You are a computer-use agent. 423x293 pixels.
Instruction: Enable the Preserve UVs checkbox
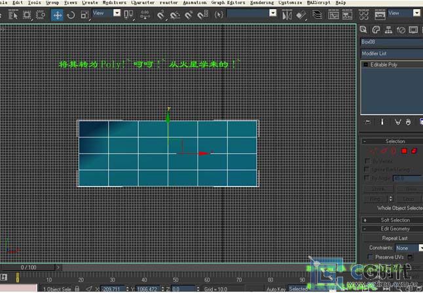pos(371,257)
